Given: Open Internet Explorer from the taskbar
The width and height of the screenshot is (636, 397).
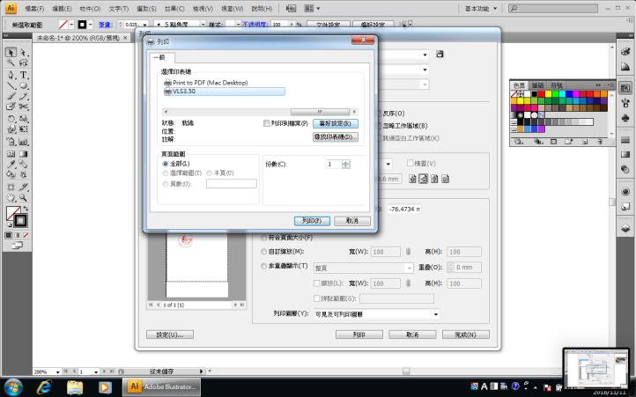Looking at the screenshot, I should click(44, 386).
